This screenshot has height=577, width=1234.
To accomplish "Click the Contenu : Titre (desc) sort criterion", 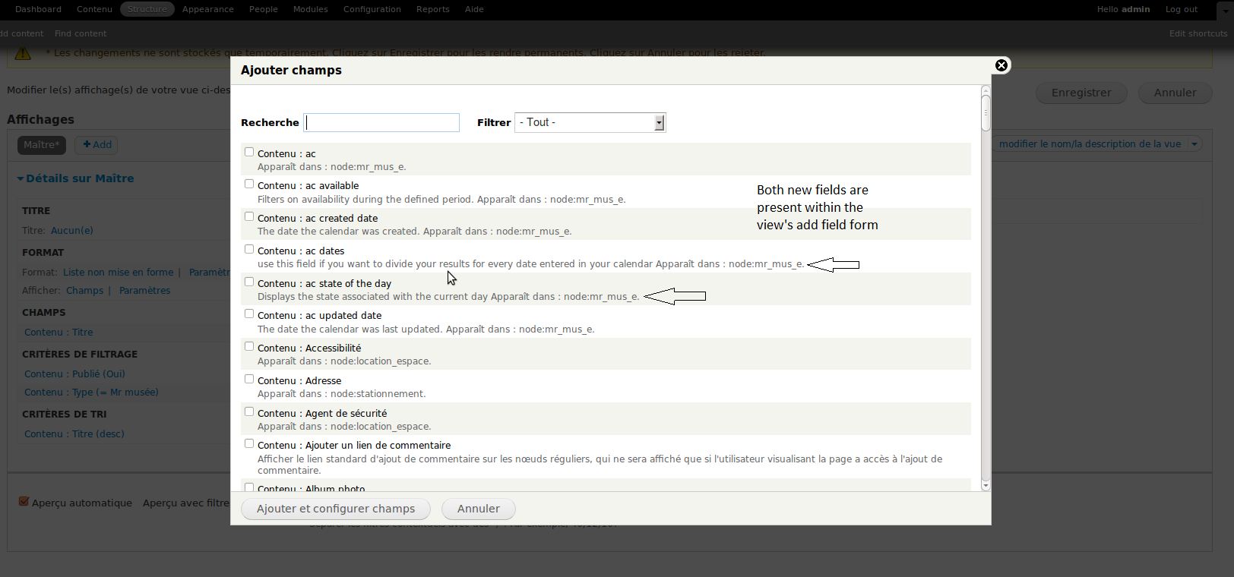I will pos(74,434).
